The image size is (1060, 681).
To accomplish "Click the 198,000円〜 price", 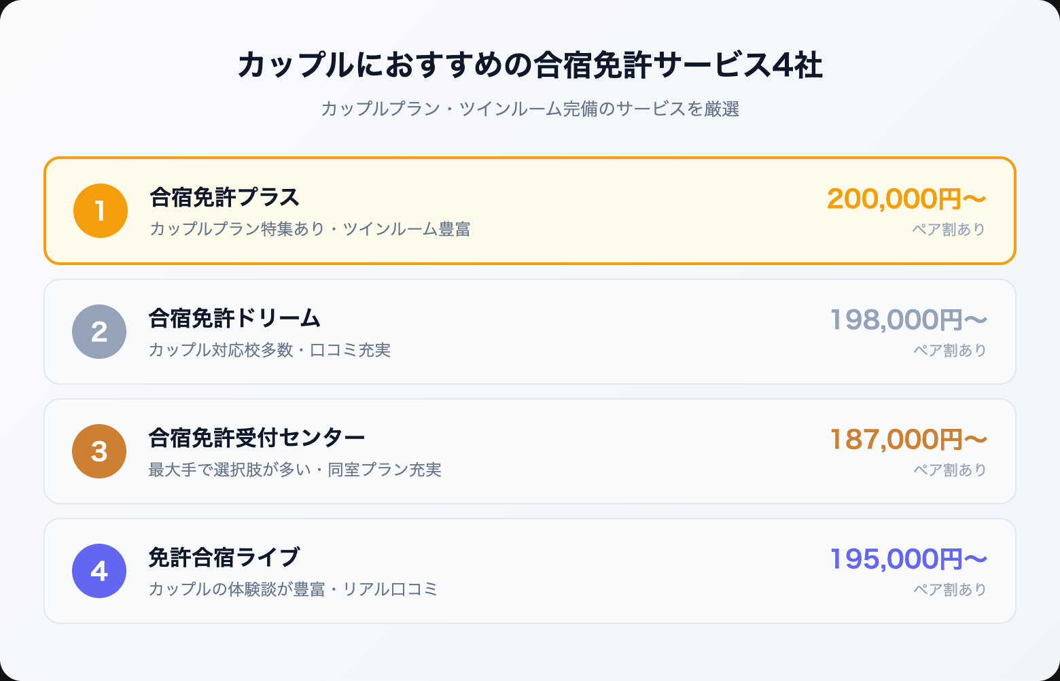I will tap(908, 319).
